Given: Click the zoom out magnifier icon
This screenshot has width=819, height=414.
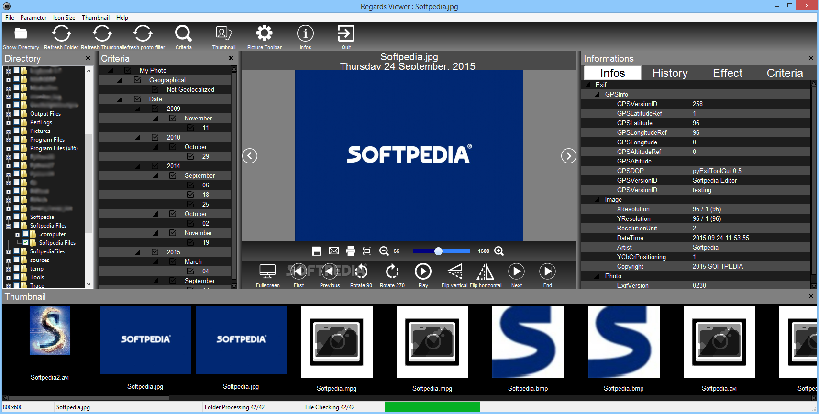Looking at the screenshot, I should click(384, 251).
